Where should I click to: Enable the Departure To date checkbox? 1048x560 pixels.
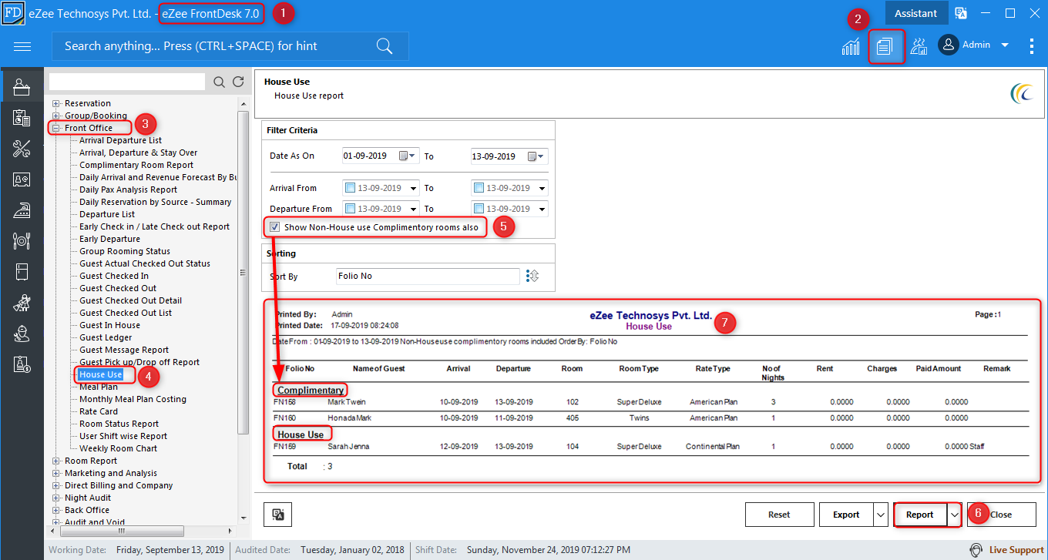[479, 209]
